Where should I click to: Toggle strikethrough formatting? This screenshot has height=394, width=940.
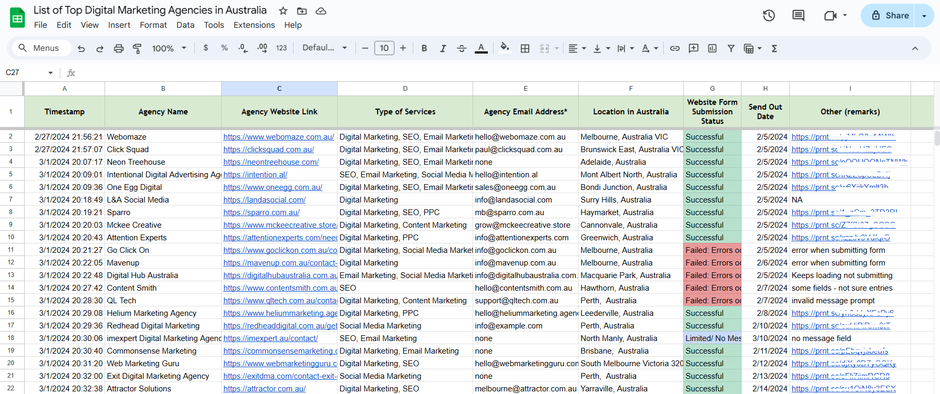(462, 48)
